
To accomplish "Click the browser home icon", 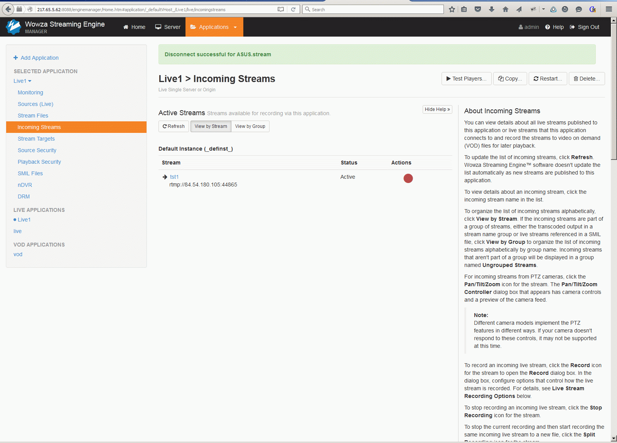I will point(506,9).
